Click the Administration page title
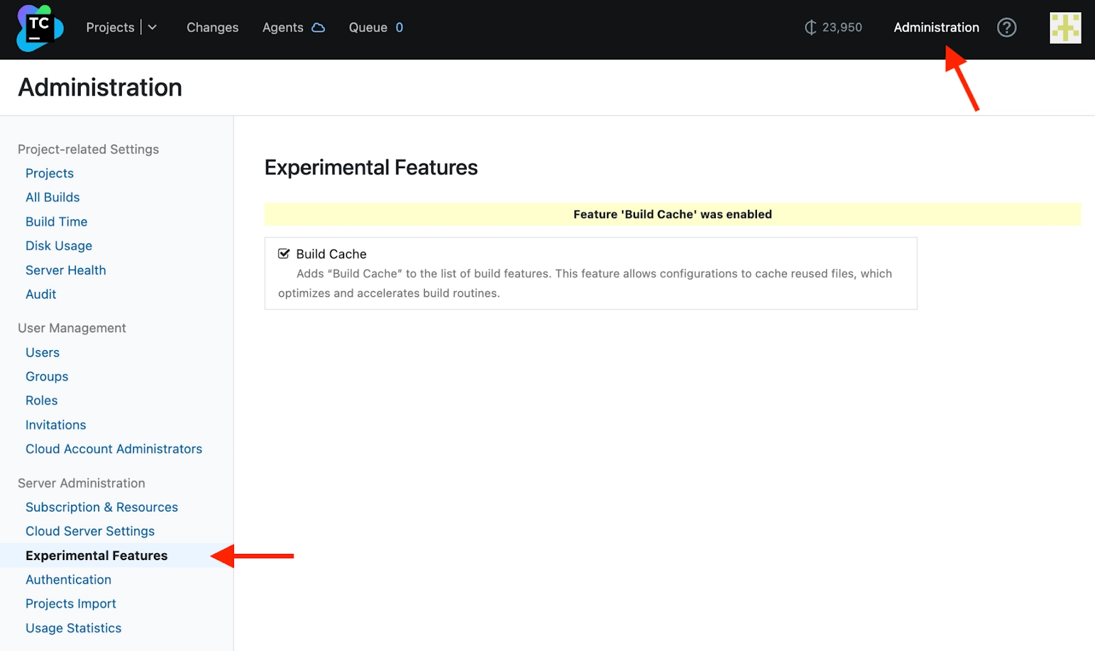Image resolution: width=1095 pixels, height=651 pixels. [100, 88]
